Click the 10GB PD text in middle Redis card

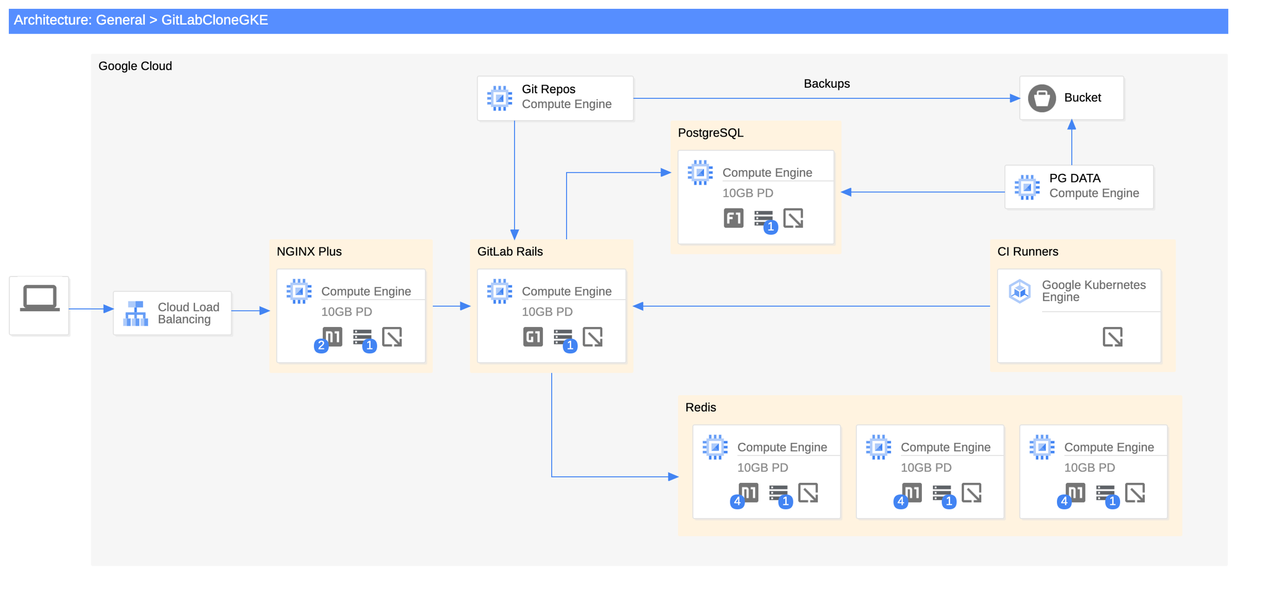pos(926,468)
